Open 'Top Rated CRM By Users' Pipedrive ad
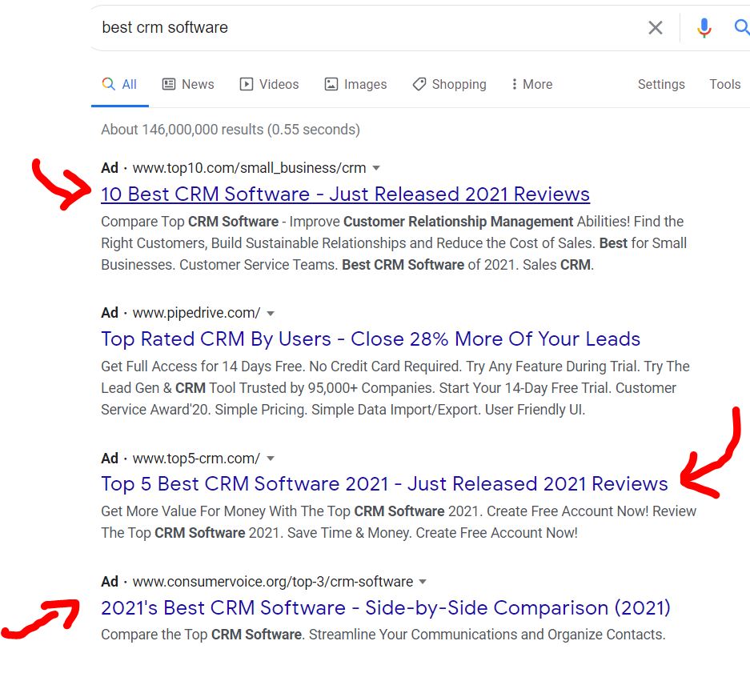750x673 pixels. [x=371, y=339]
